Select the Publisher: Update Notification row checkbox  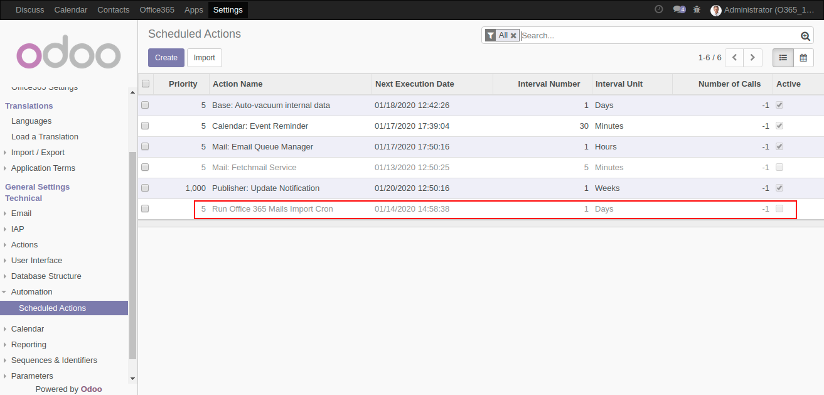point(145,188)
